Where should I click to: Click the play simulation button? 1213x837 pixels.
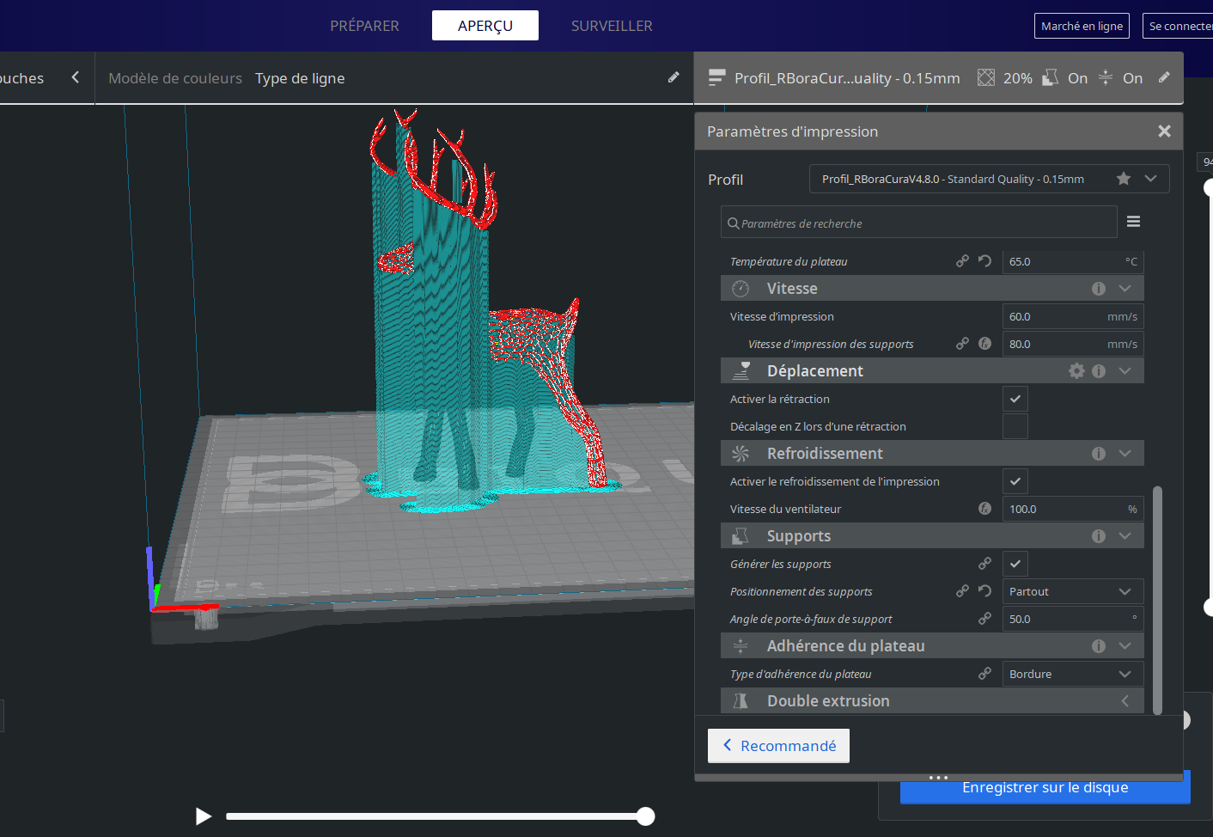pyautogui.click(x=203, y=816)
